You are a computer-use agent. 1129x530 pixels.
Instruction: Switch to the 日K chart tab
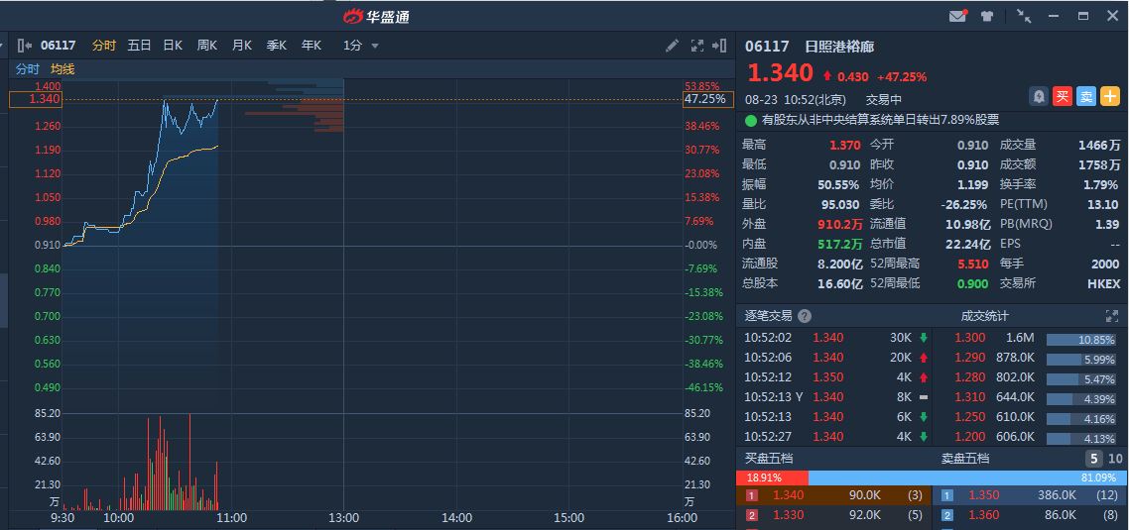(173, 46)
